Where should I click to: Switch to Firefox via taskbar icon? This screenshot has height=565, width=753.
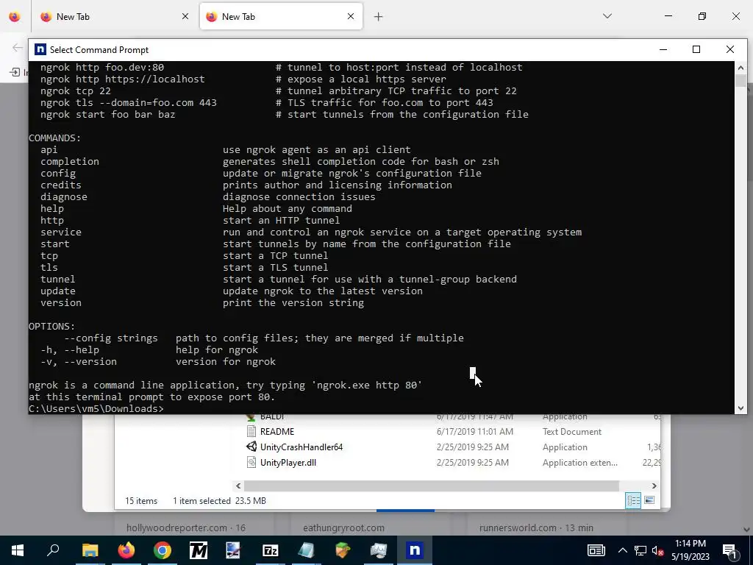click(x=126, y=550)
